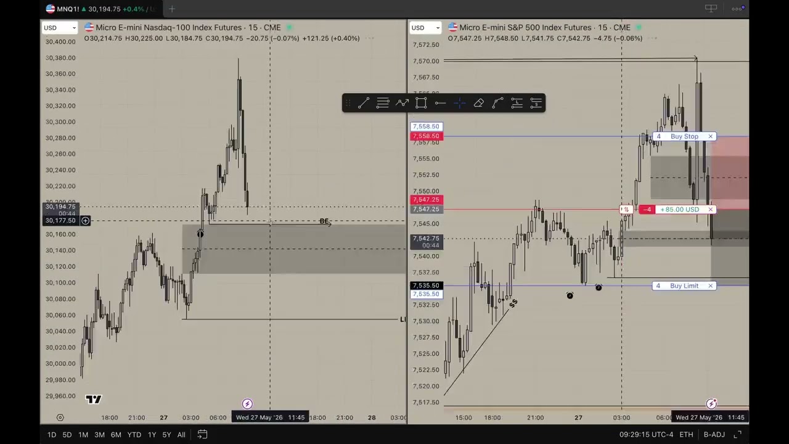This screenshot has width=789, height=444.
Task: Cancel the Buy Stop order
Action: (x=711, y=136)
